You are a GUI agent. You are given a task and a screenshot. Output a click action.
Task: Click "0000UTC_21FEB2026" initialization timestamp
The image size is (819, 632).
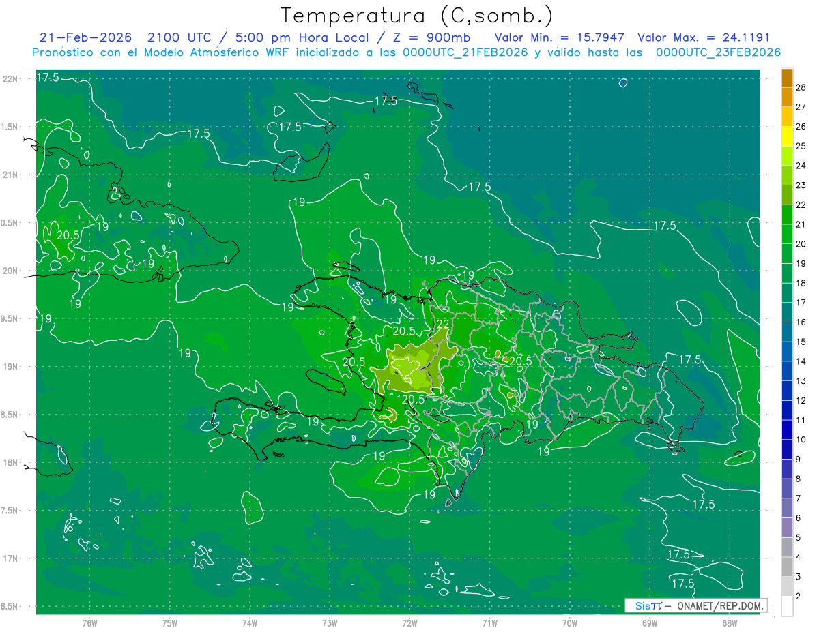[465, 52]
